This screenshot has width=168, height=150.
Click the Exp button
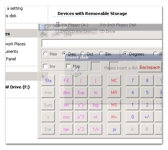[x=81, y=93]
